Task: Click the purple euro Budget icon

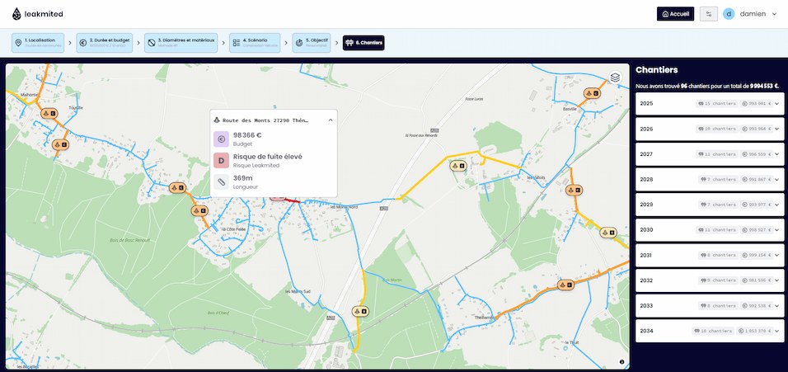Action: pyautogui.click(x=221, y=139)
